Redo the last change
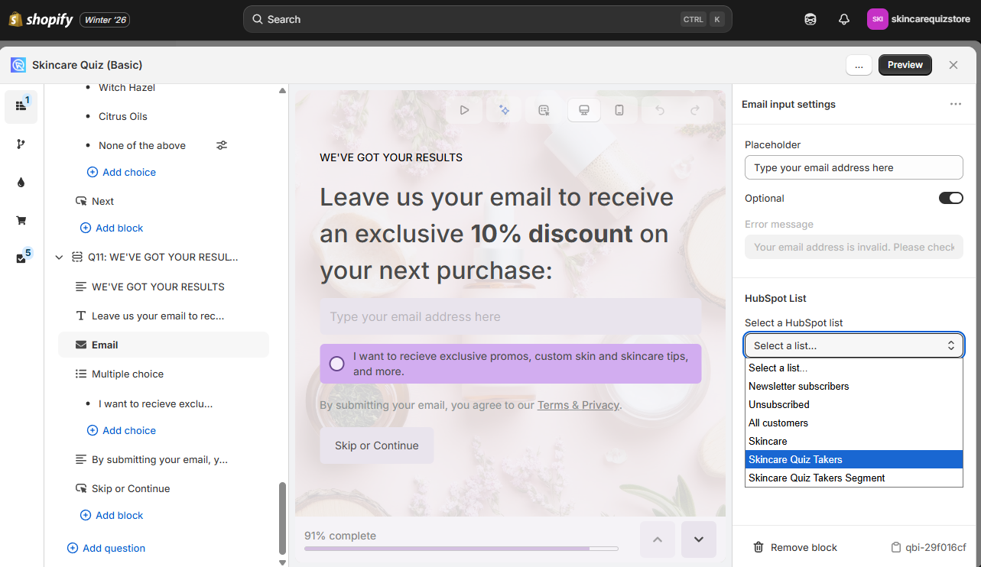Screen dimensions: 981x567 tap(697, 109)
